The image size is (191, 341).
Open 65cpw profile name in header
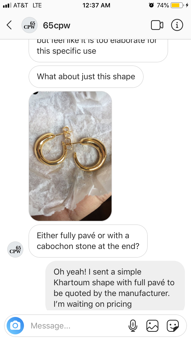[57, 25]
